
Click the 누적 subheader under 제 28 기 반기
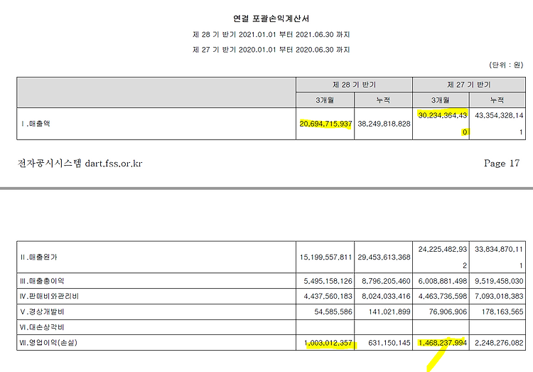[x=383, y=100]
